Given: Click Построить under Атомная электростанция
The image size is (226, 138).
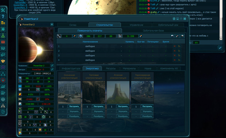Looking at the screenshot, I should 123,106.
